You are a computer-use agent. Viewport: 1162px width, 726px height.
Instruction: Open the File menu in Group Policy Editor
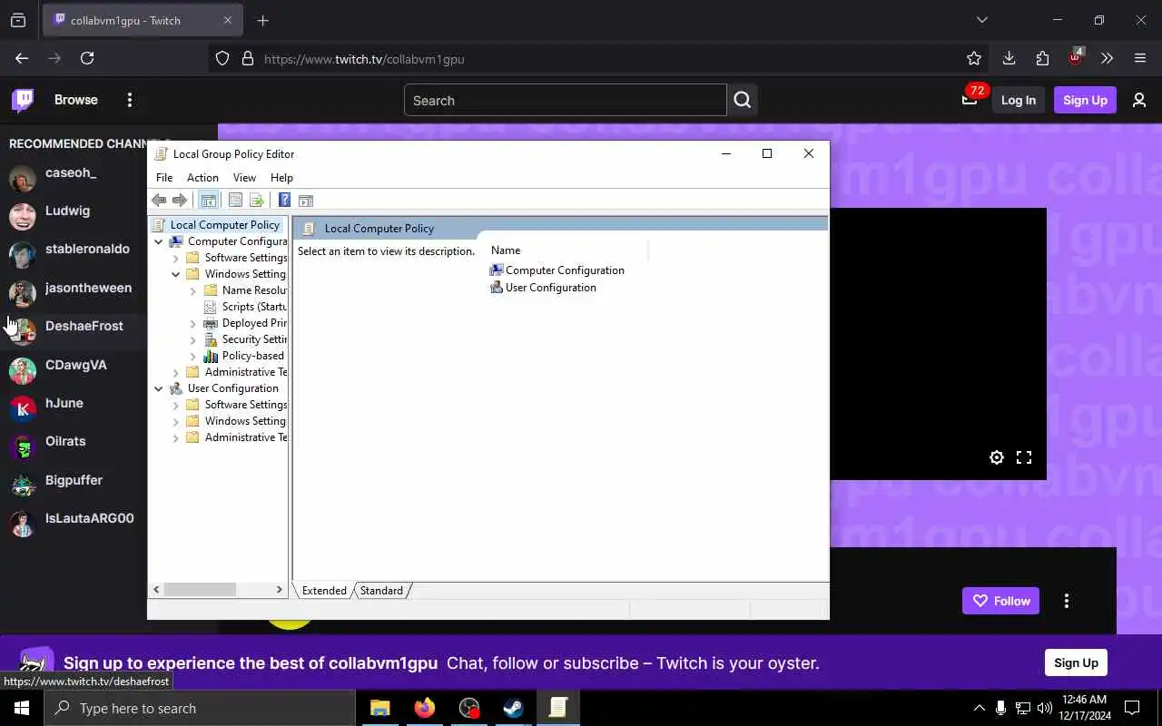164,178
